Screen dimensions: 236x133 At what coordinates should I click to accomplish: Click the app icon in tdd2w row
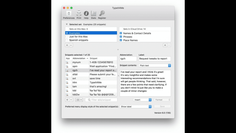pos(67,95)
